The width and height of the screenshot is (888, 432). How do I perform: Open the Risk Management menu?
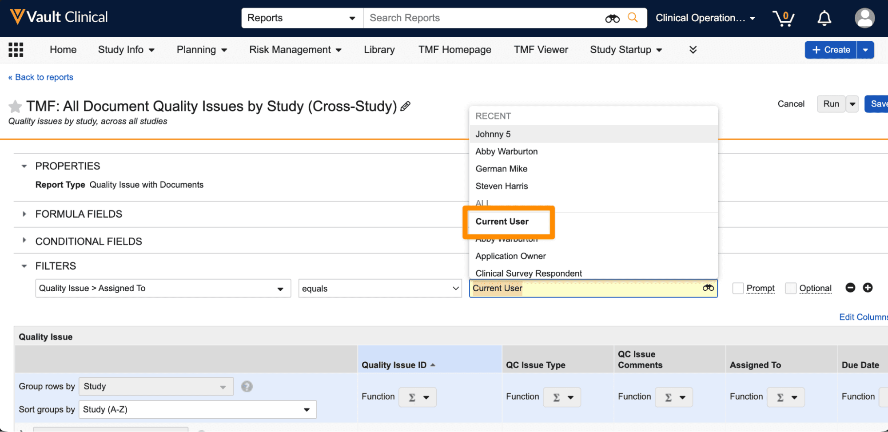pyautogui.click(x=295, y=50)
